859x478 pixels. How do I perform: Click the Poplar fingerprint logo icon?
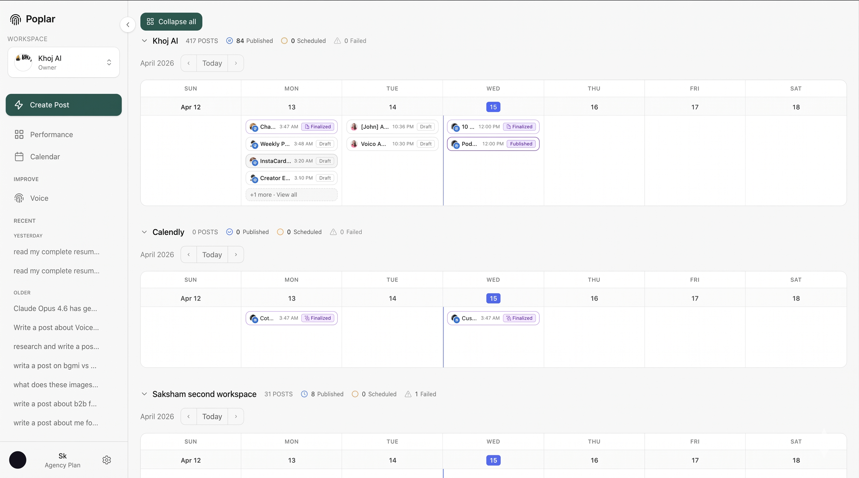(15, 20)
